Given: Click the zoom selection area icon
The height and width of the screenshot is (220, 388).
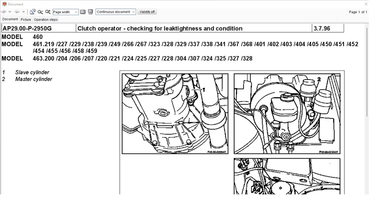Looking at the screenshot, I should click(33, 12).
